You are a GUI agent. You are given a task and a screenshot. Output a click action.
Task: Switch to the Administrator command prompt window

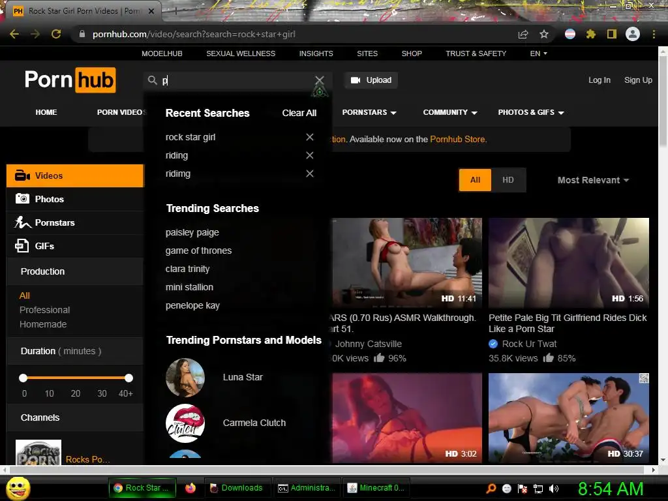(307, 488)
